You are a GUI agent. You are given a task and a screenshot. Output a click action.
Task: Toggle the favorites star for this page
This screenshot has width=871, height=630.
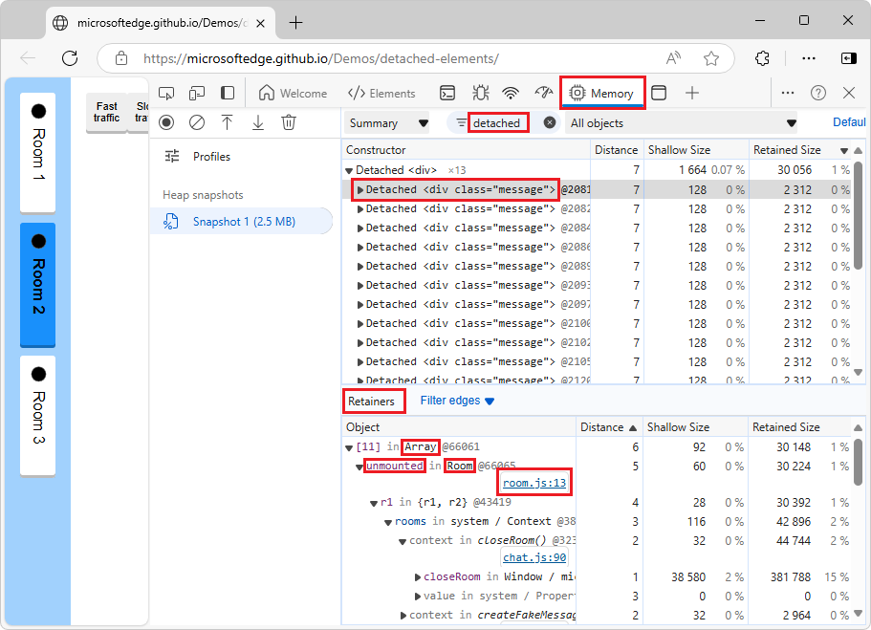point(711,58)
